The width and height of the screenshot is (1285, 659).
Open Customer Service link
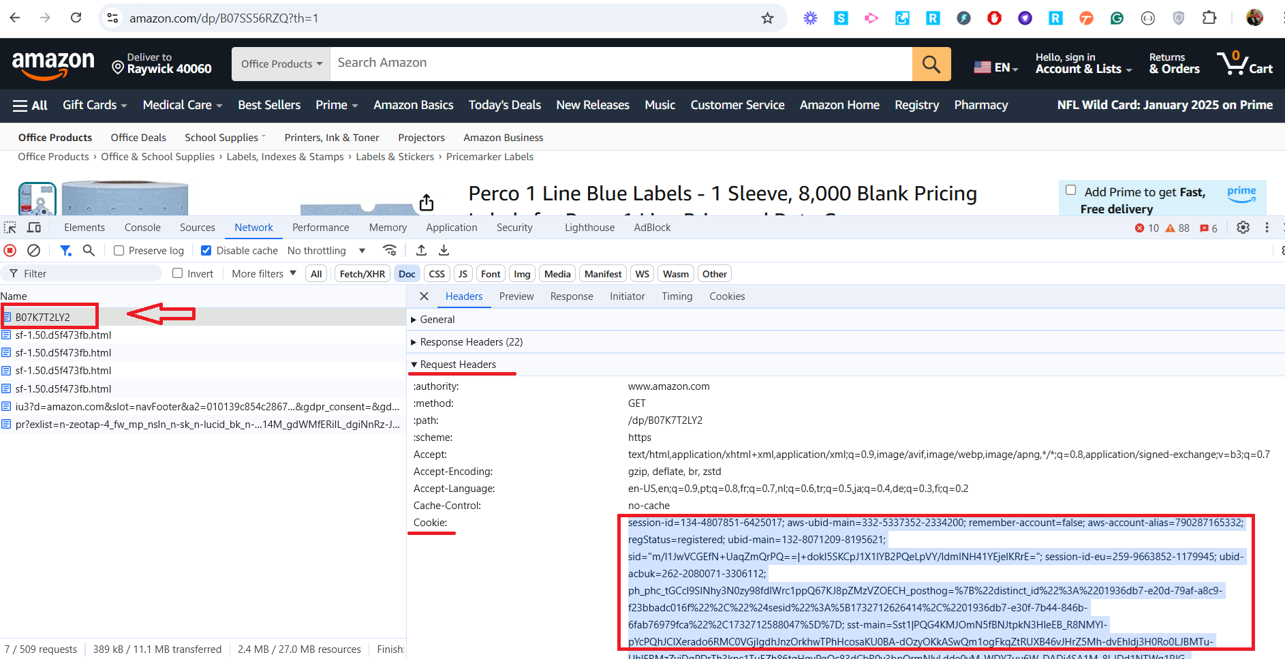[737, 105]
